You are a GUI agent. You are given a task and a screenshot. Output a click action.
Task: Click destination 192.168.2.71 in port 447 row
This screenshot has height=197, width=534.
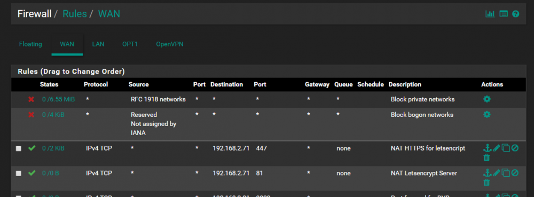click(231, 148)
